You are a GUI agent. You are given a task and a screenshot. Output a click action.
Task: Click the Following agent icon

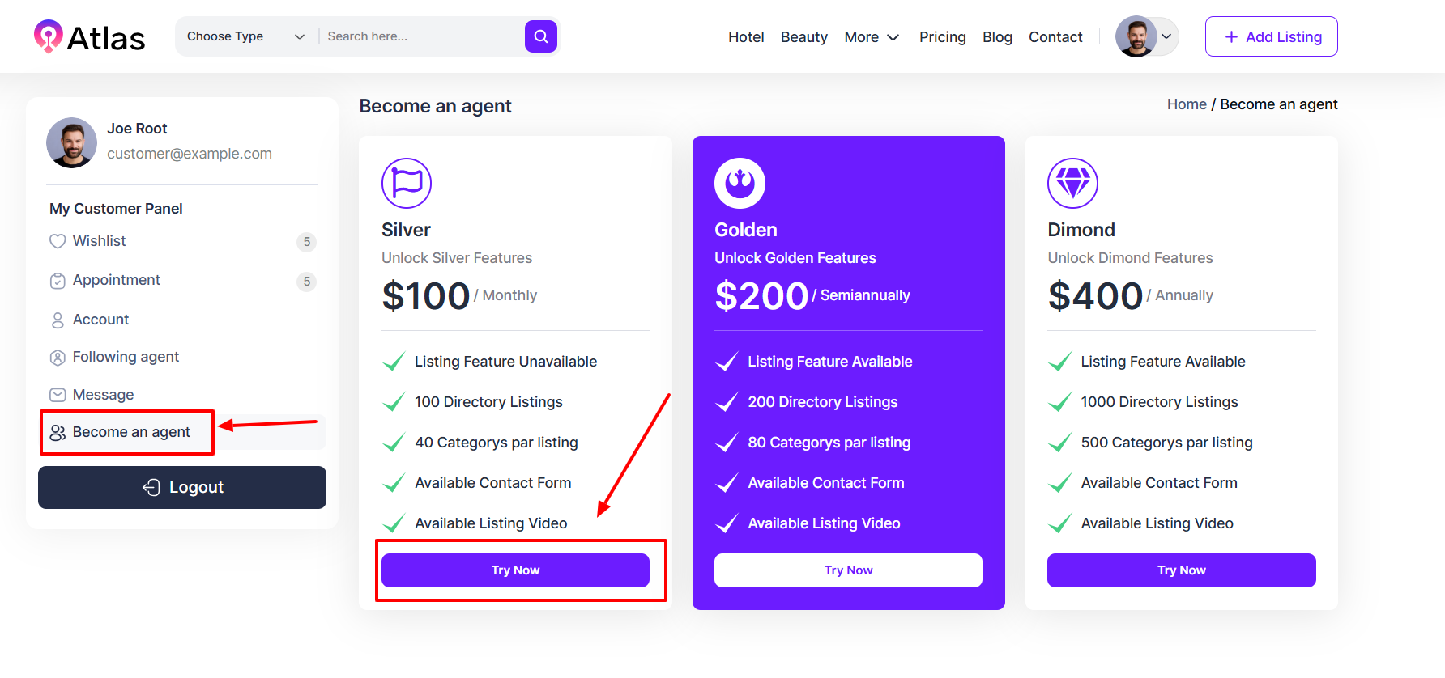coord(58,358)
